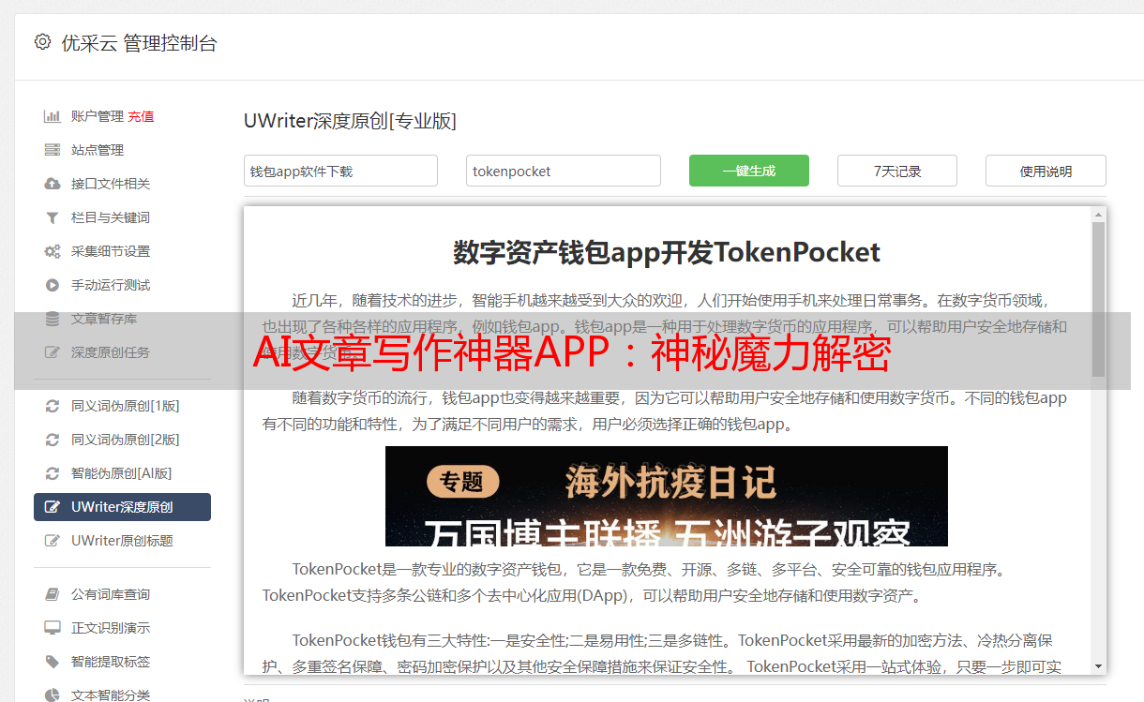
Task: Click the paragraph starting 随着数字货币的流行
Action: coord(665,411)
